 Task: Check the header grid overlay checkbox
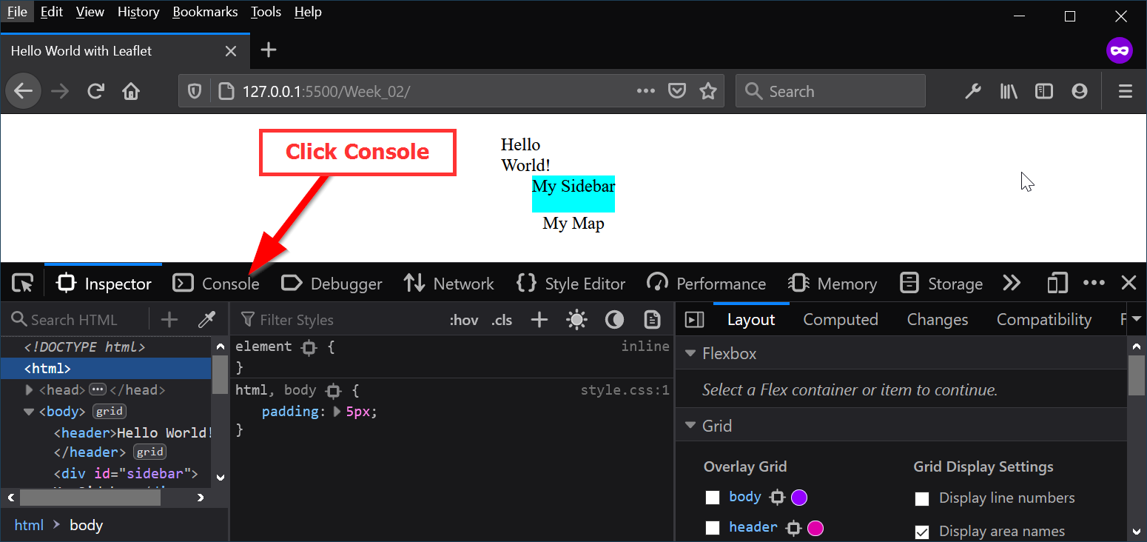[713, 528]
